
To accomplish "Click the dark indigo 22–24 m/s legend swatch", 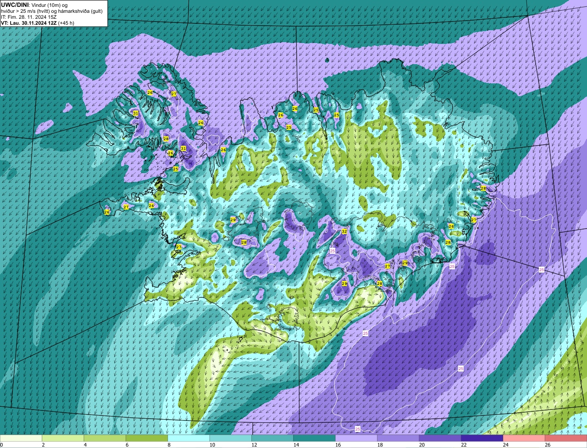I will [482, 438].
